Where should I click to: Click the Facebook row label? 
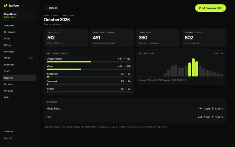[52, 81]
